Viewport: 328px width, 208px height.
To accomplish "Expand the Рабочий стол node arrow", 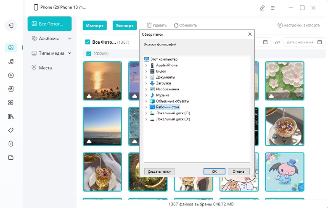I will click(146, 107).
